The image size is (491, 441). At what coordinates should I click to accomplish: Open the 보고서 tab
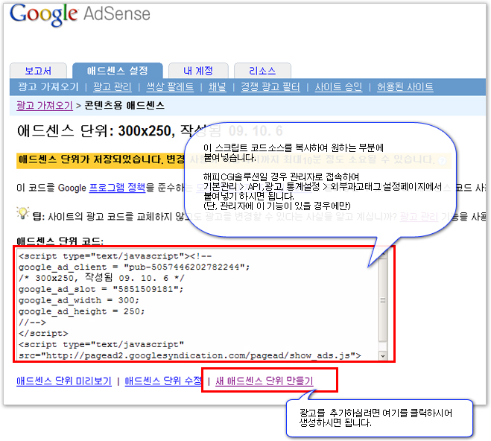coord(38,71)
